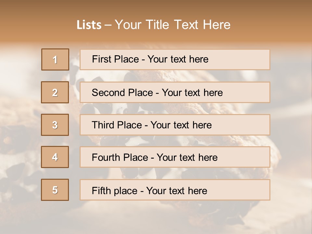
Task: Click the words "Second Place"
Action: (x=122, y=93)
